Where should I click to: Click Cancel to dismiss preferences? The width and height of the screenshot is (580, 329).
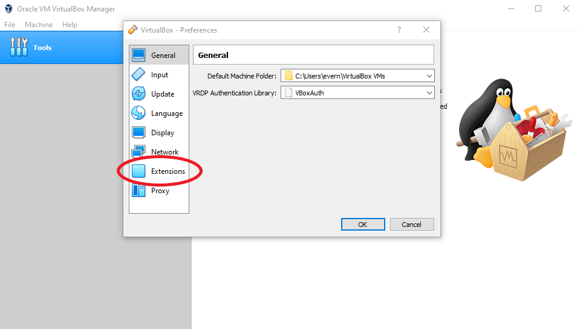pyautogui.click(x=412, y=224)
